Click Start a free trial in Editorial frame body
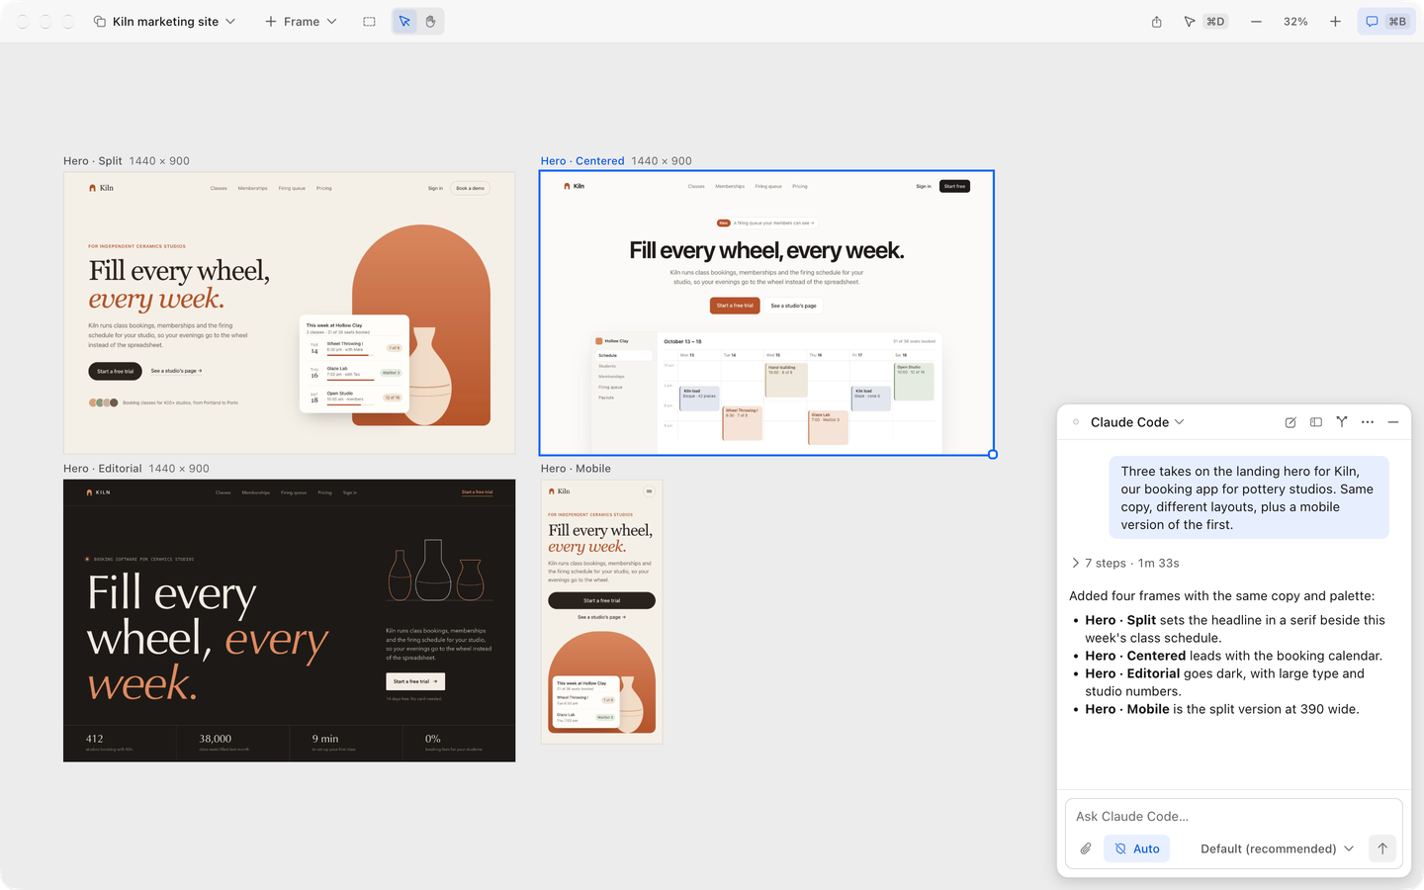The width and height of the screenshot is (1424, 890). [x=415, y=681]
